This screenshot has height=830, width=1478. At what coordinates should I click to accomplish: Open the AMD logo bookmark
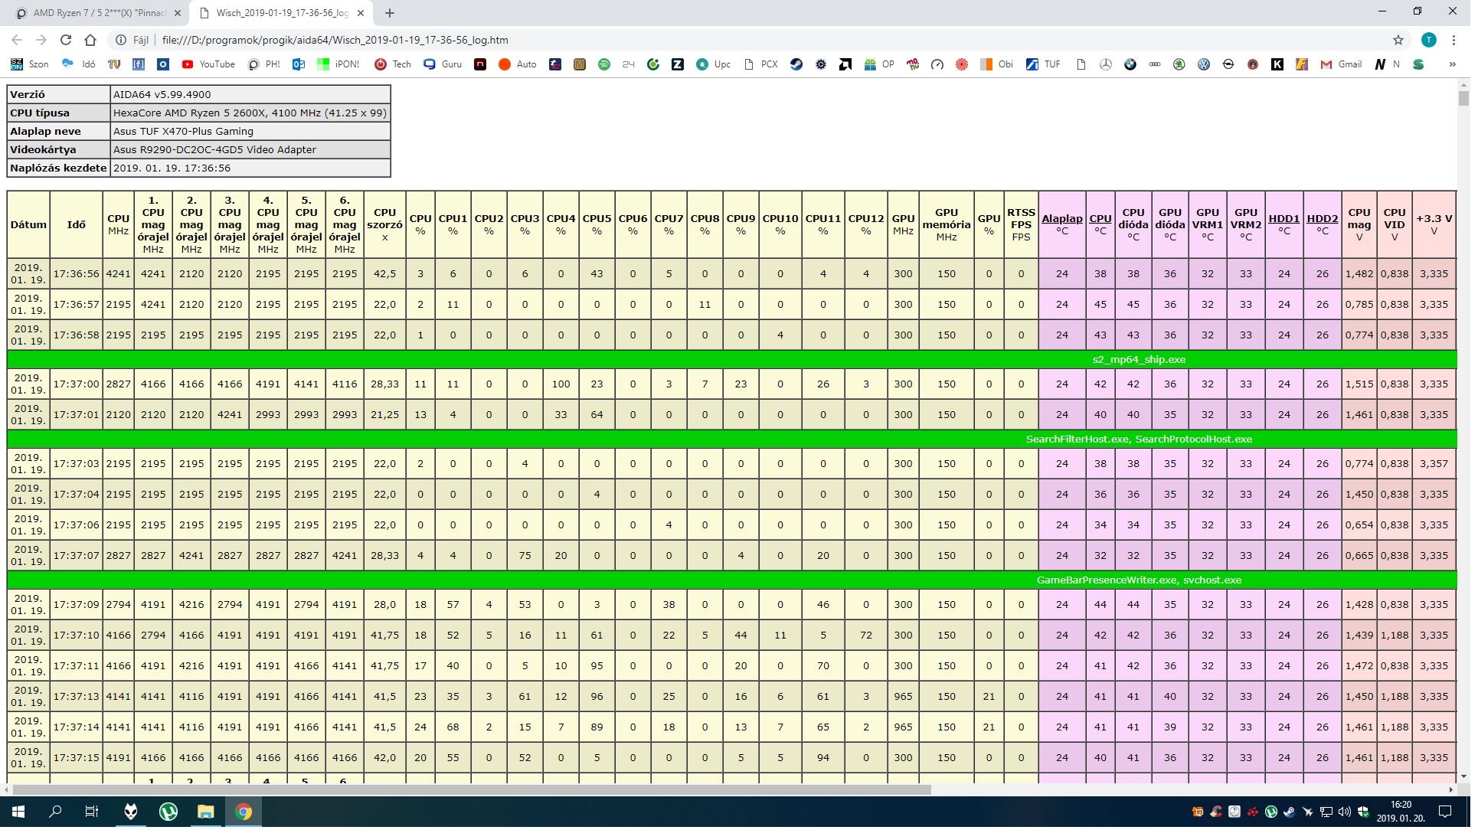coord(845,65)
